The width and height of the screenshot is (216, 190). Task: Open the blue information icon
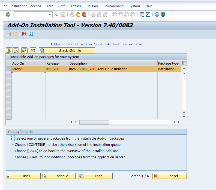31,34
